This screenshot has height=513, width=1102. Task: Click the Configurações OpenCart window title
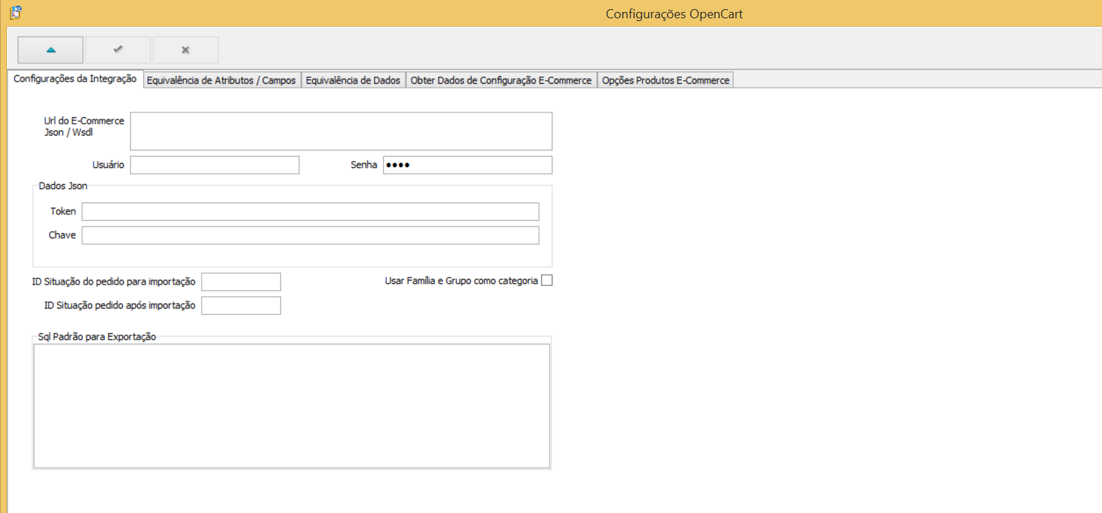click(674, 13)
